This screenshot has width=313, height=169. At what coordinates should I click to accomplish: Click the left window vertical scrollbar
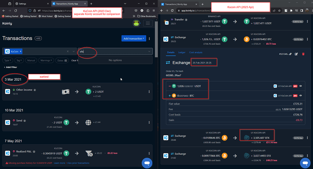[x=156, y=39]
